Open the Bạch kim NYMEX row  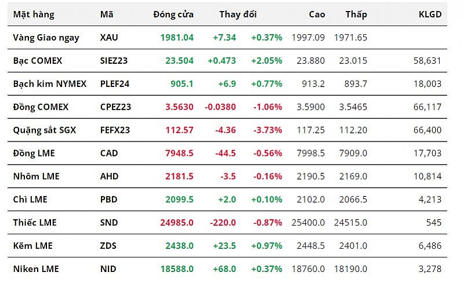(50, 84)
